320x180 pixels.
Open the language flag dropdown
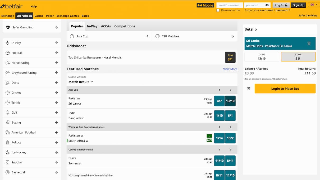314,5
